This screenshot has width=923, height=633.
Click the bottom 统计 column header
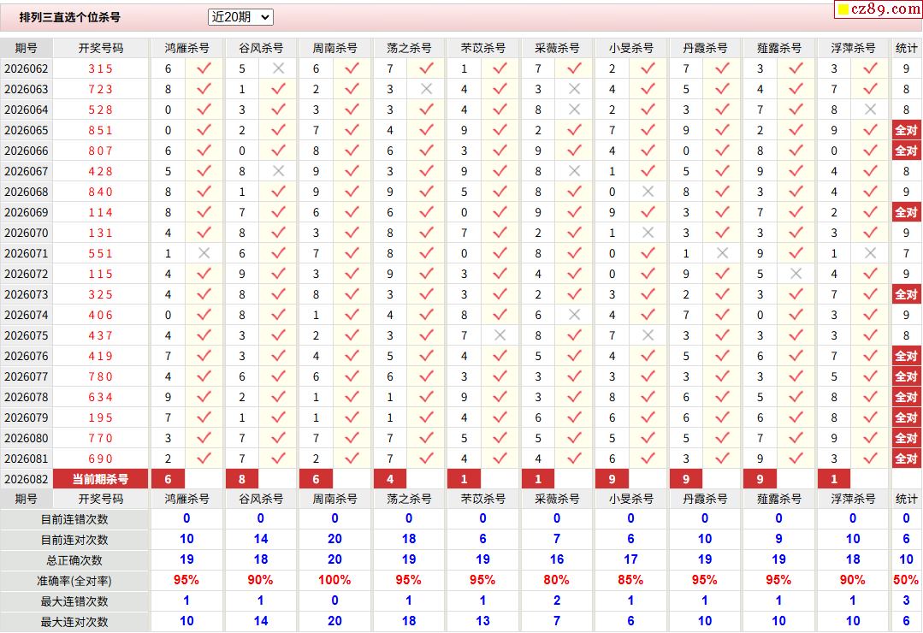tap(906, 499)
